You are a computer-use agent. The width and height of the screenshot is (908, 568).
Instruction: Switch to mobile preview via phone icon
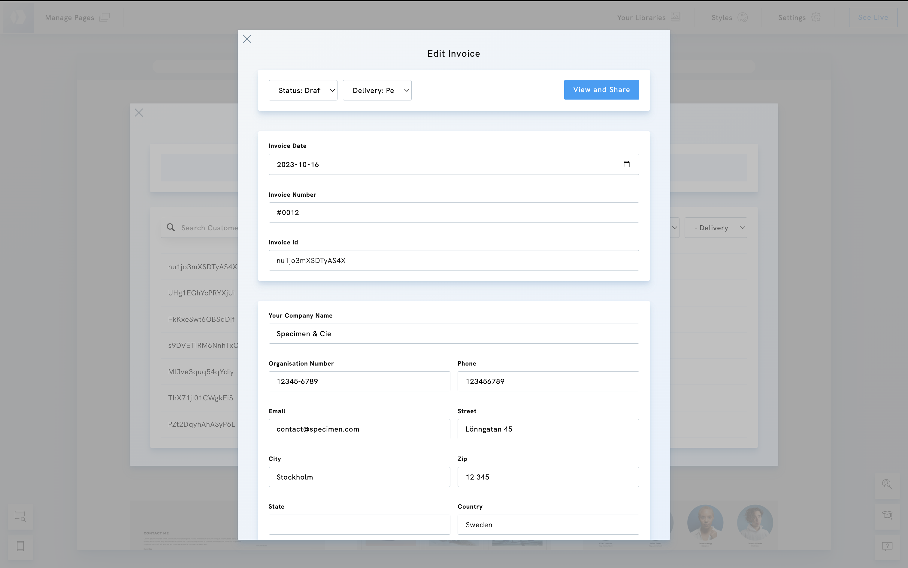tap(21, 546)
